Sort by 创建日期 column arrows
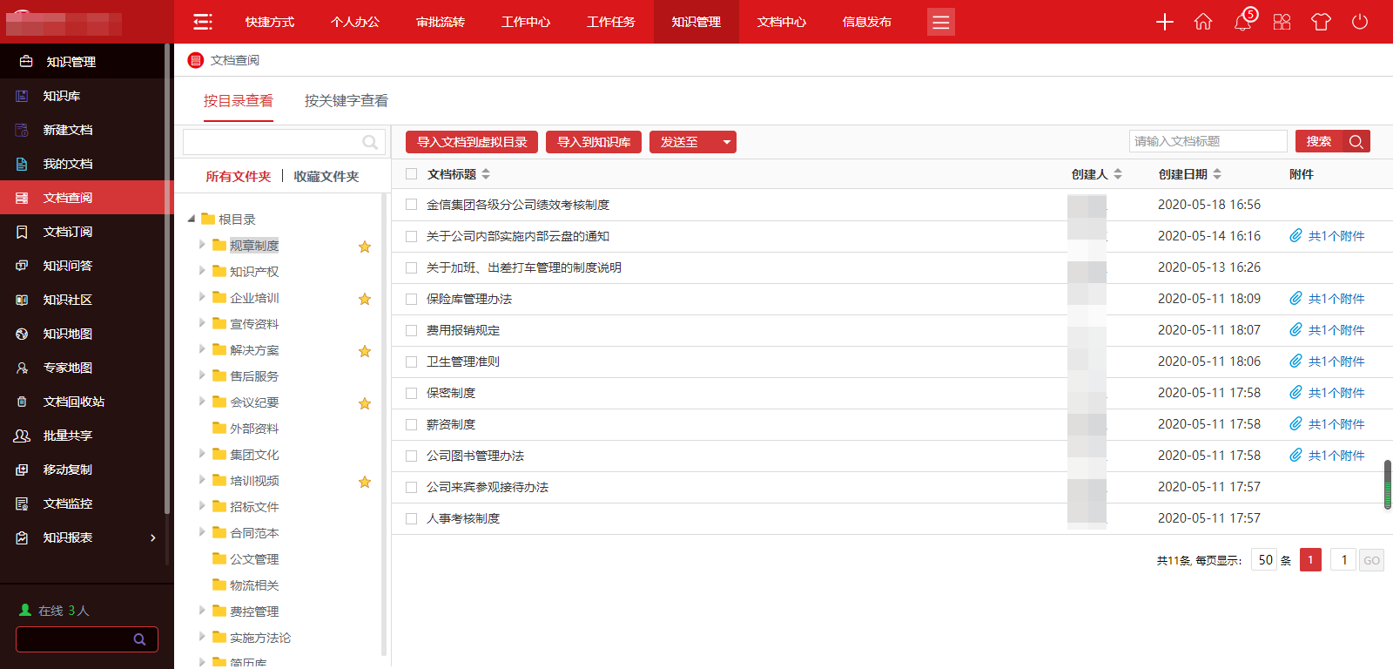 tap(1217, 174)
